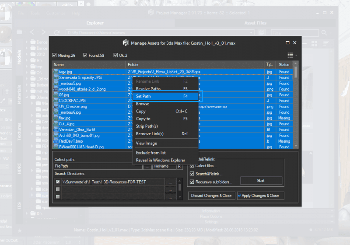Click the file icon next to taga.jpg
Screen dimensions: 350x245
pyautogui.click(x=56, y=72)
